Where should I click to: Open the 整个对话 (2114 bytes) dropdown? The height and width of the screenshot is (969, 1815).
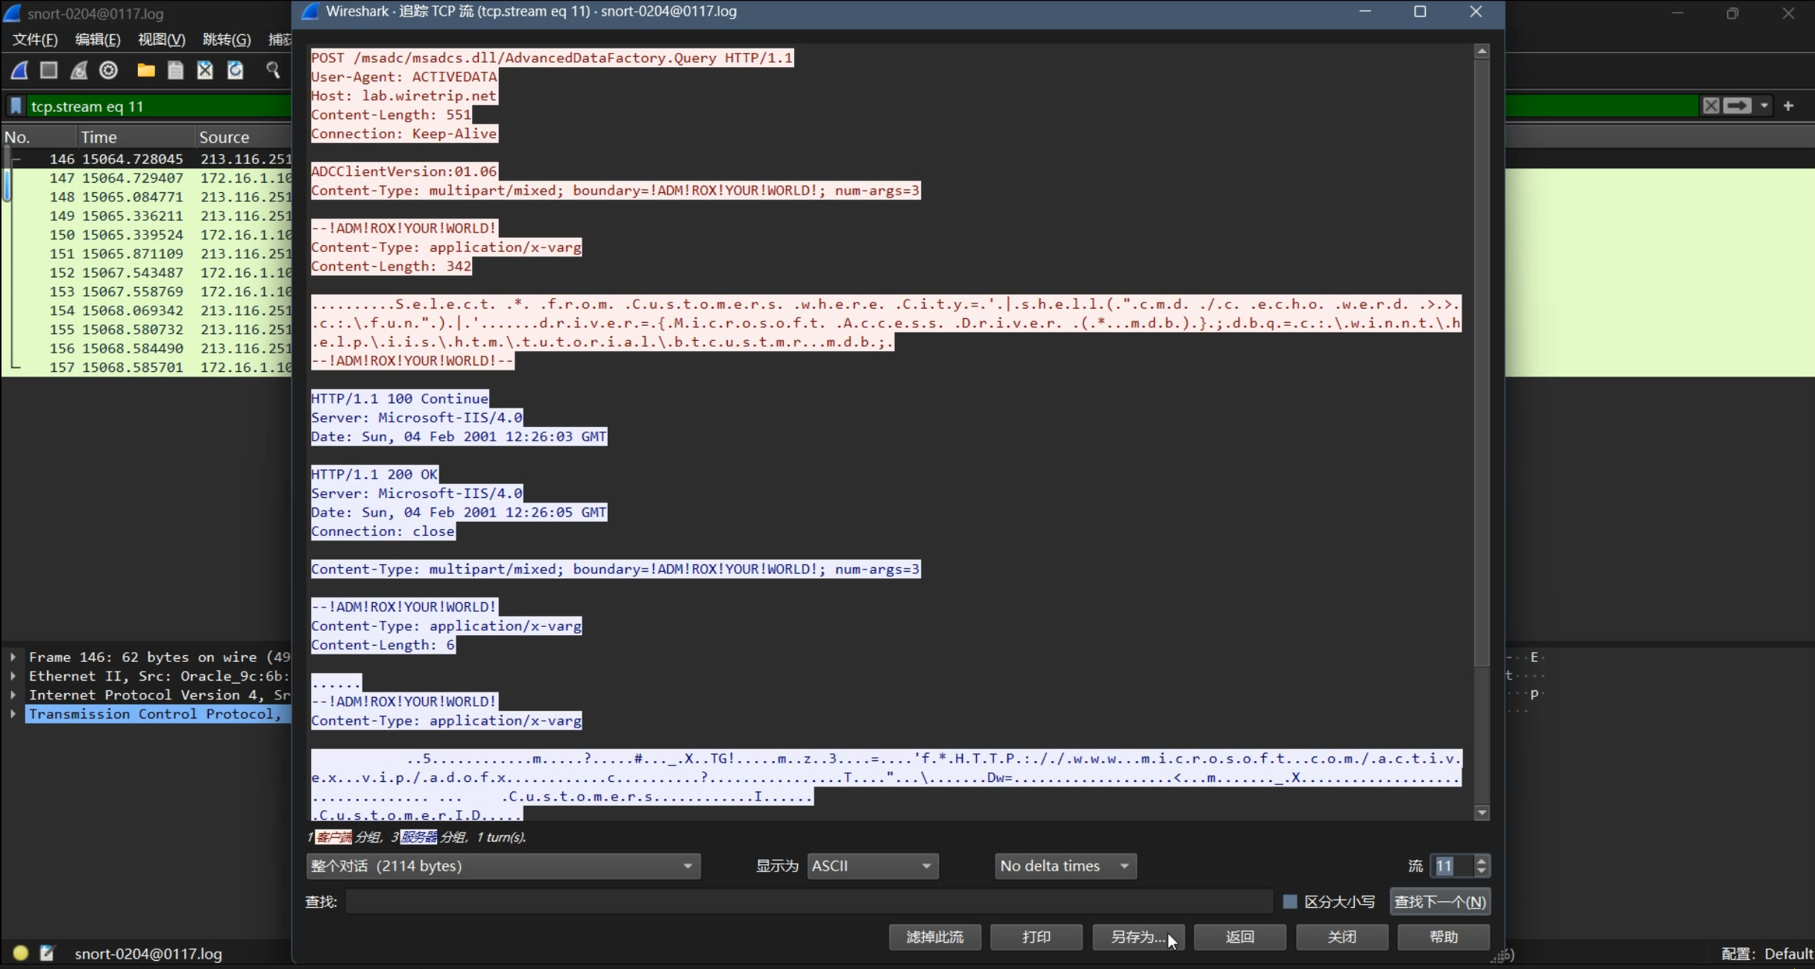tap(503, 866)
